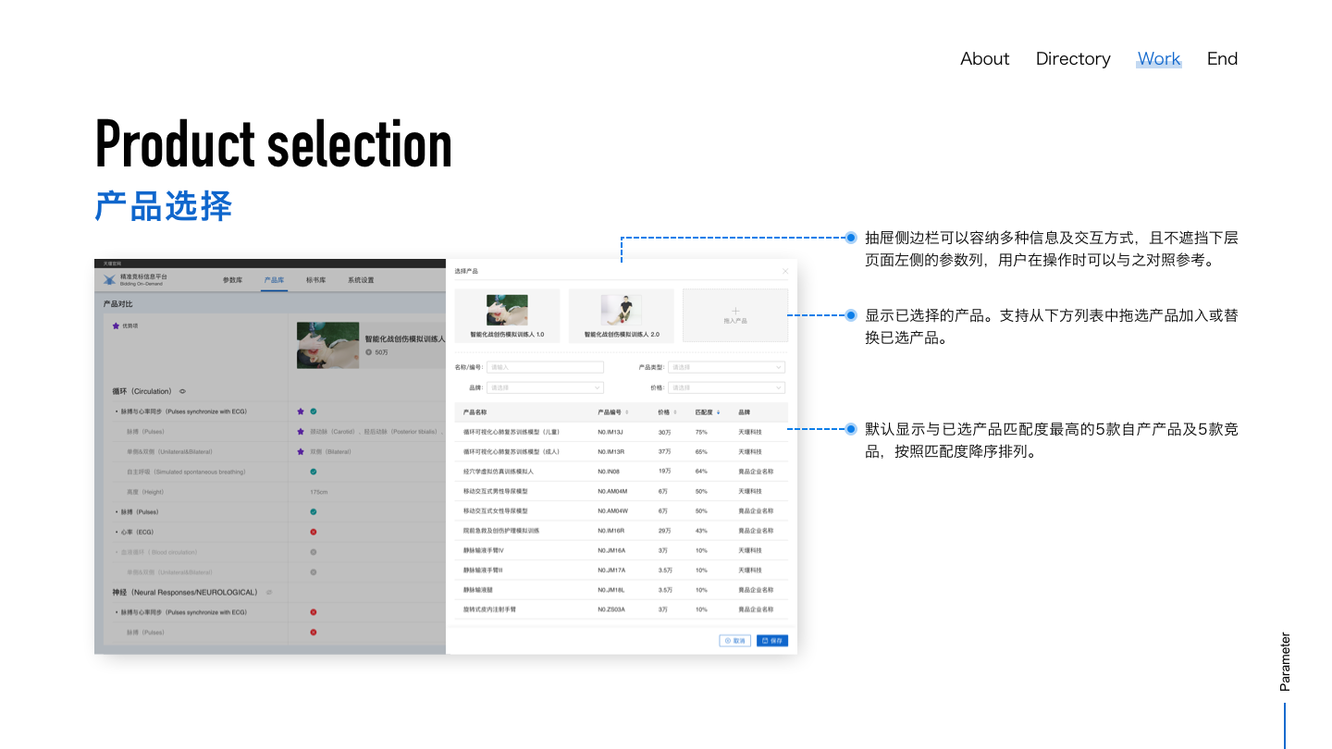Click price coin icon beside 50万
The height and width of the screenshot is (749, 1332).
(x=368, y=352)
